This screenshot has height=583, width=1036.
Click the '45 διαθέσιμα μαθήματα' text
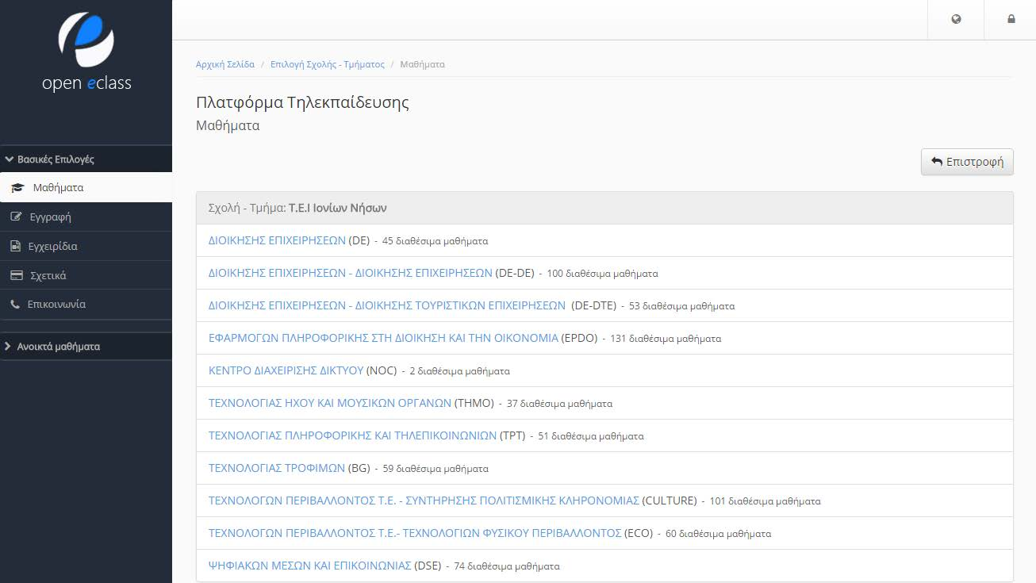click(x=436, y=241)
